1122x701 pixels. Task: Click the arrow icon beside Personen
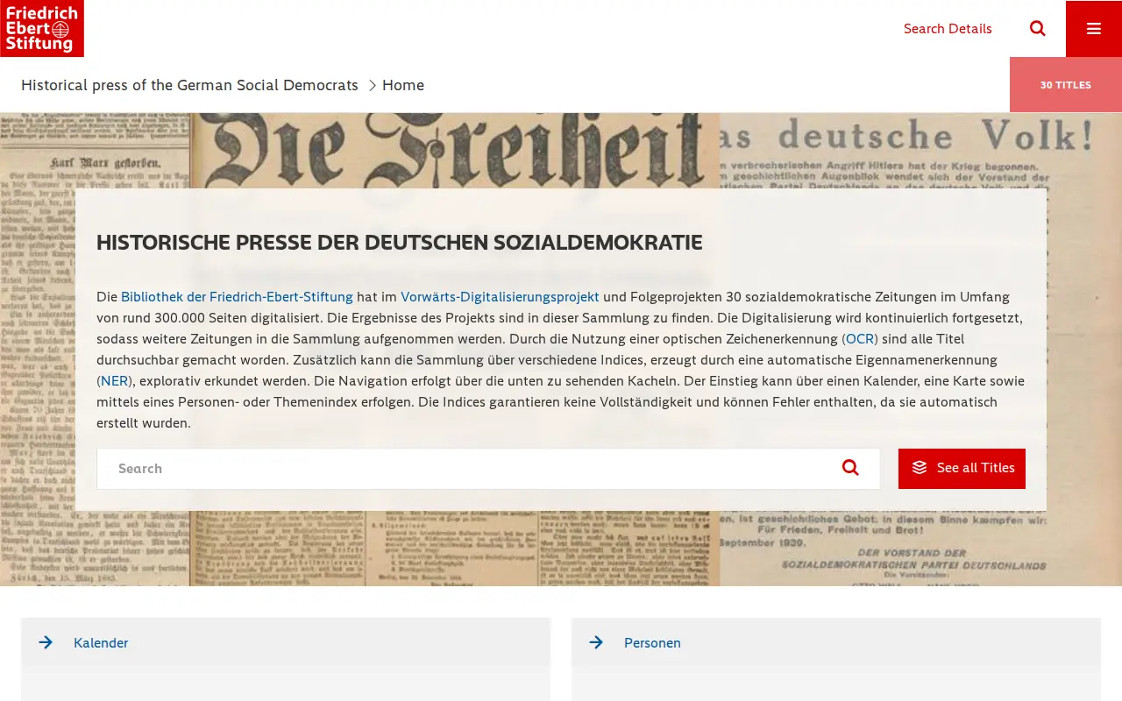596,642
